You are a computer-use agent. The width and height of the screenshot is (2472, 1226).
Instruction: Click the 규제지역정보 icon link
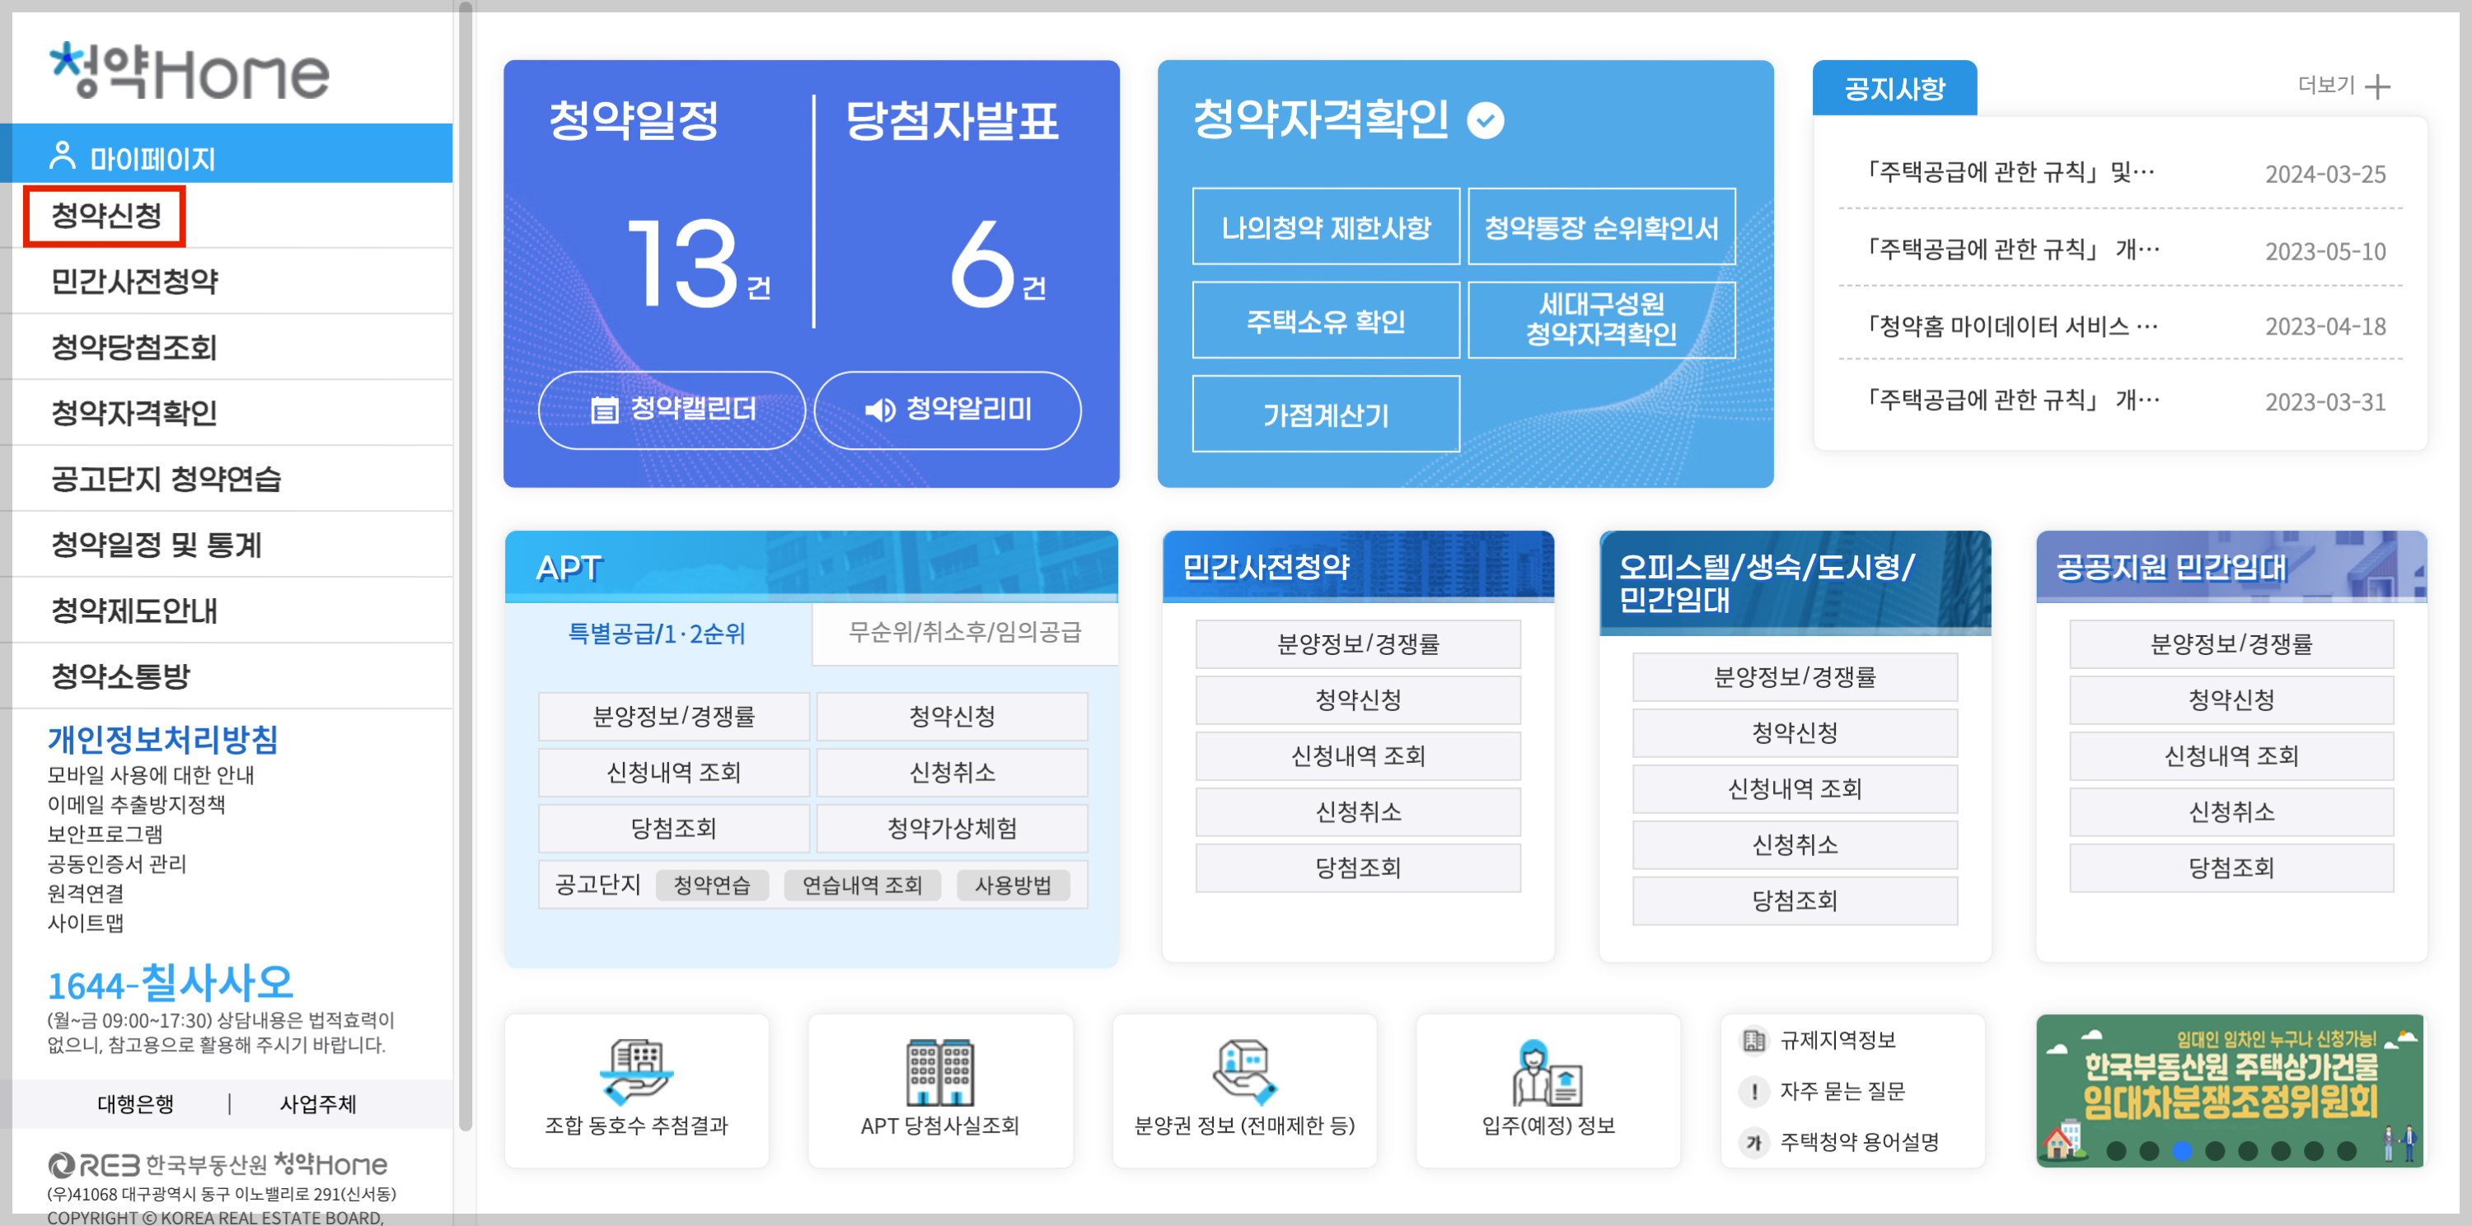click(x=1753, y=1040)
